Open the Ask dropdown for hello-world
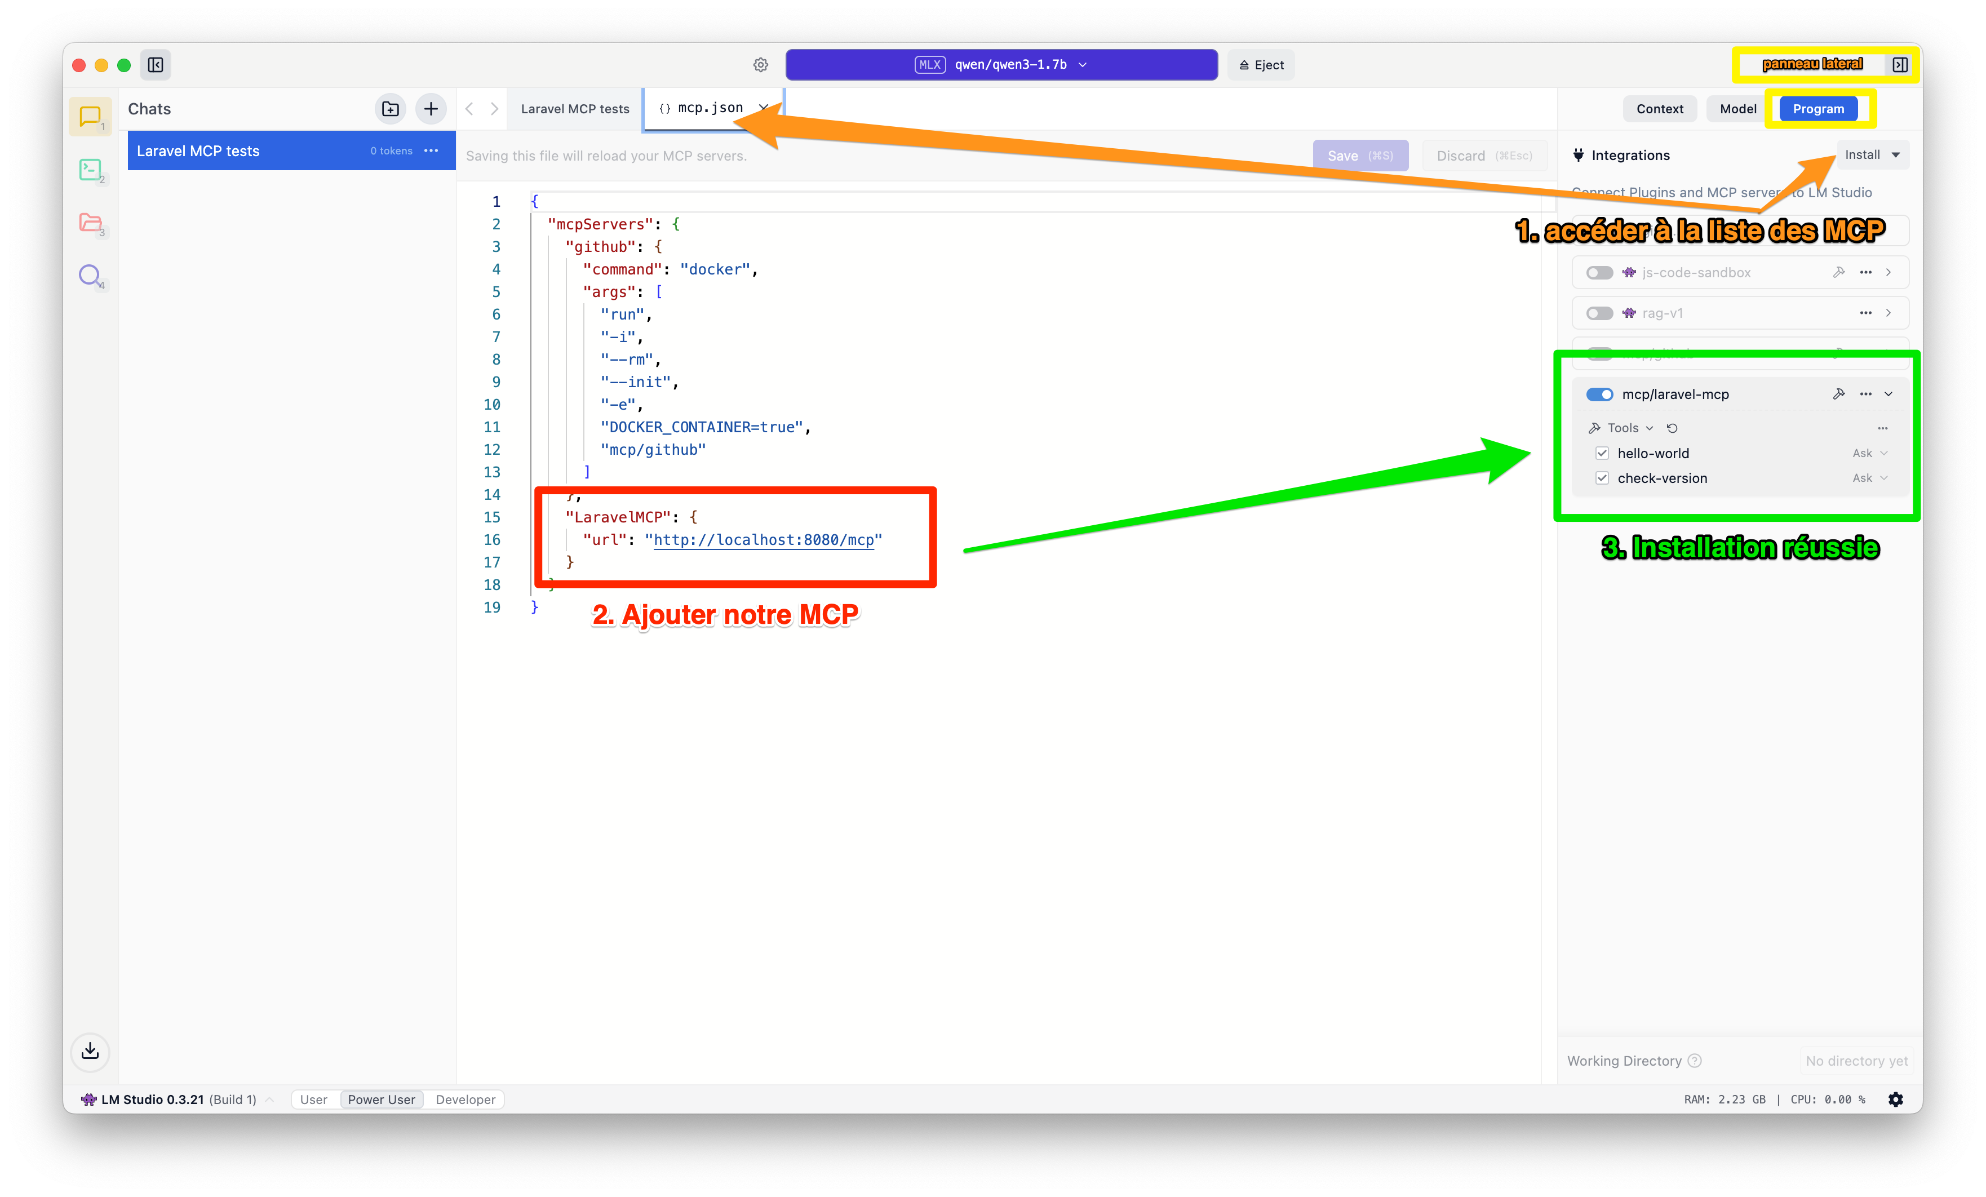Screen dimensions: 1986x1197 (1870, 453)
